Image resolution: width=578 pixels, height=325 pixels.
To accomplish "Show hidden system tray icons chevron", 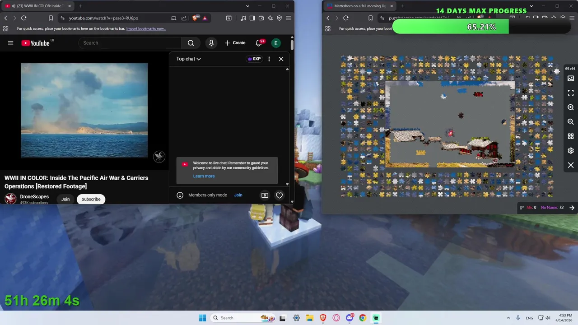I will 508,318.
